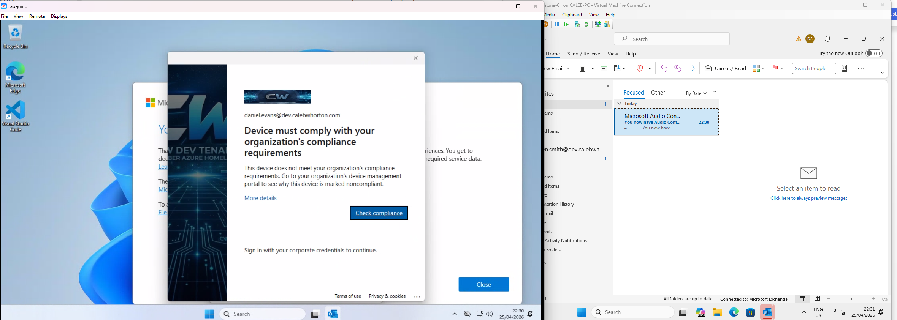Expand the Outlook ribbon with the chevron
Image resolution: width=897 pixels, height=320 pixels.
(x=883, y=73)
